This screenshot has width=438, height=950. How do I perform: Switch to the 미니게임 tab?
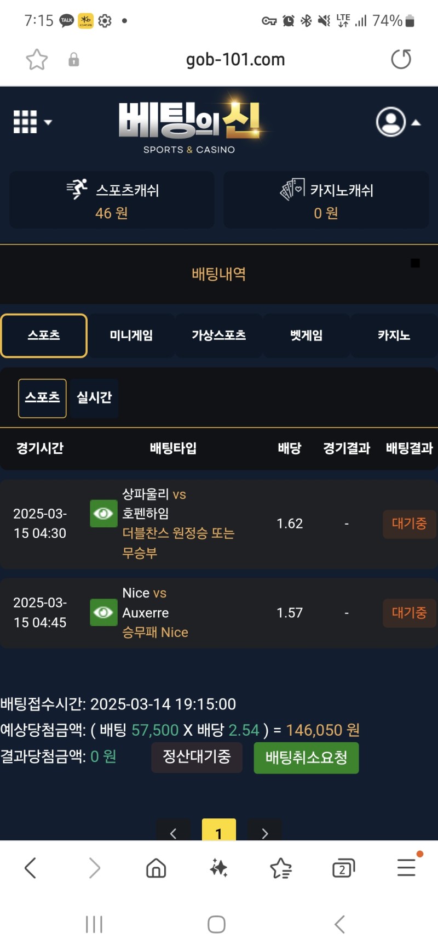pos(131,335)
